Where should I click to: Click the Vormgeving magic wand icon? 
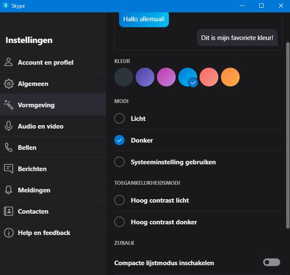[9, 105]
